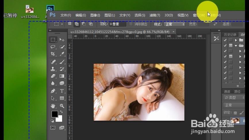249x140 pixels.
Task: Select the layer thumbnail in Layers panel
Action: pyautogui.click(x=235, y=120)
